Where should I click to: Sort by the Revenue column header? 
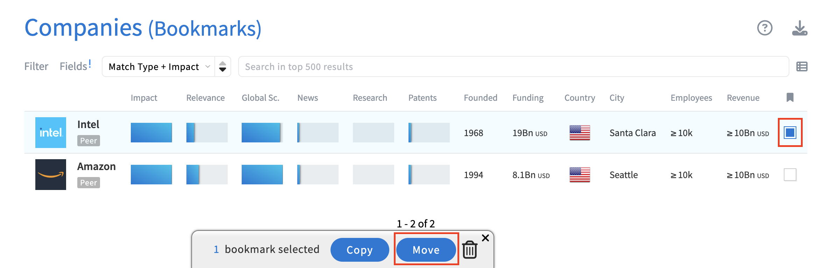[743, 98]
